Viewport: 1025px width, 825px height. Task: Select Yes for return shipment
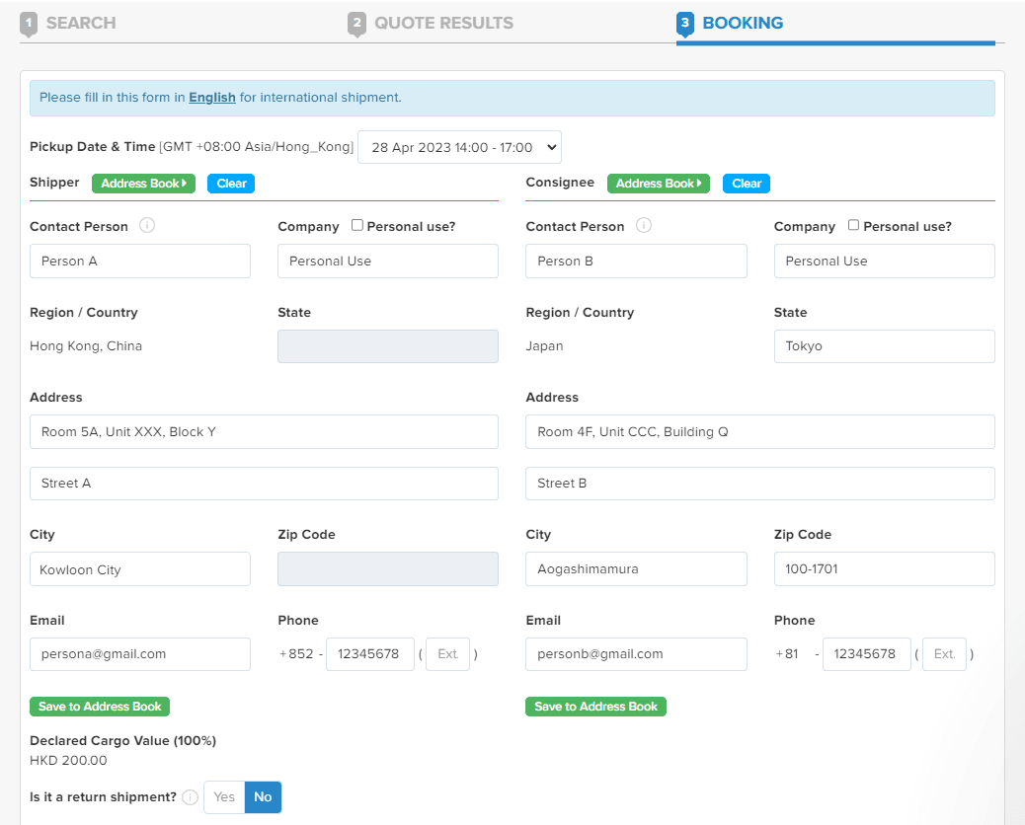tap(225, 797)
